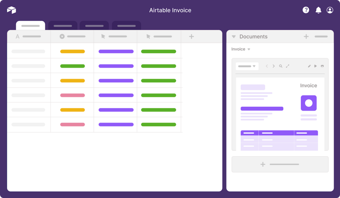Open notifications via the bell icon
Image resolution: width=340 pixels, height=198 pixels.
[318, 10]
